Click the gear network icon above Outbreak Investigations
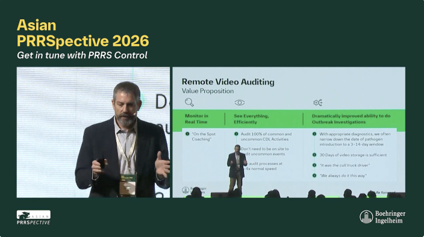This screenshot has height=237, width=424. pyautogui.click(x=318, y=103)
